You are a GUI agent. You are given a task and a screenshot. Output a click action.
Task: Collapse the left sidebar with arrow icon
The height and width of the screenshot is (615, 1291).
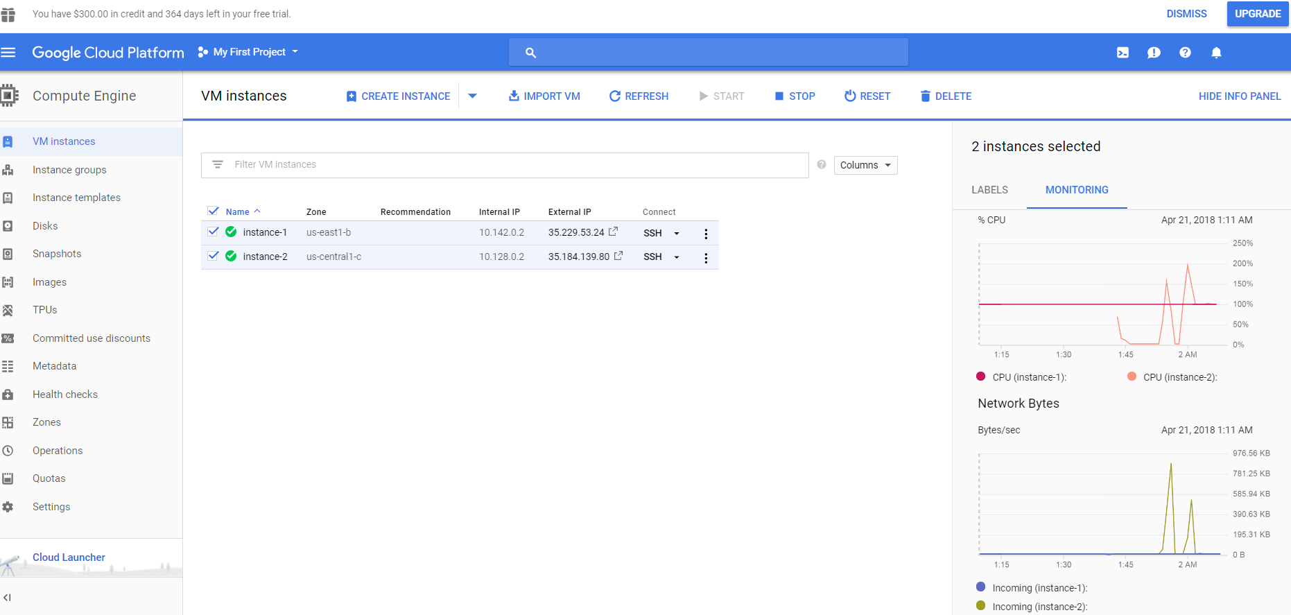7,598
